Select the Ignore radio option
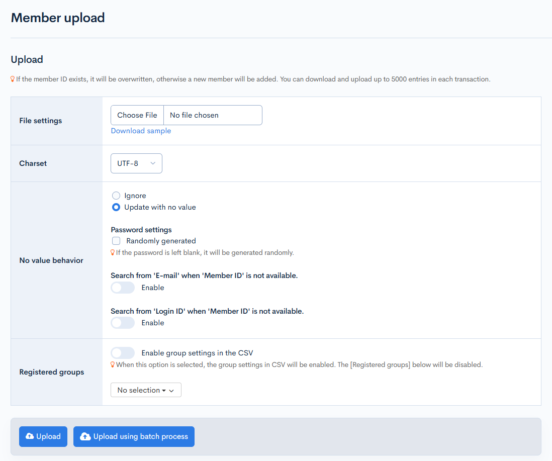This screenshot has height=461, width=552. 116,196
